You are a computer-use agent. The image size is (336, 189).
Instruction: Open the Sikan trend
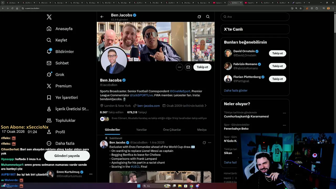228,153
